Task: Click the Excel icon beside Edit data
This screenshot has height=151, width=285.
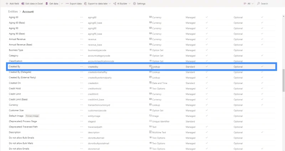Action: (23, 4)
